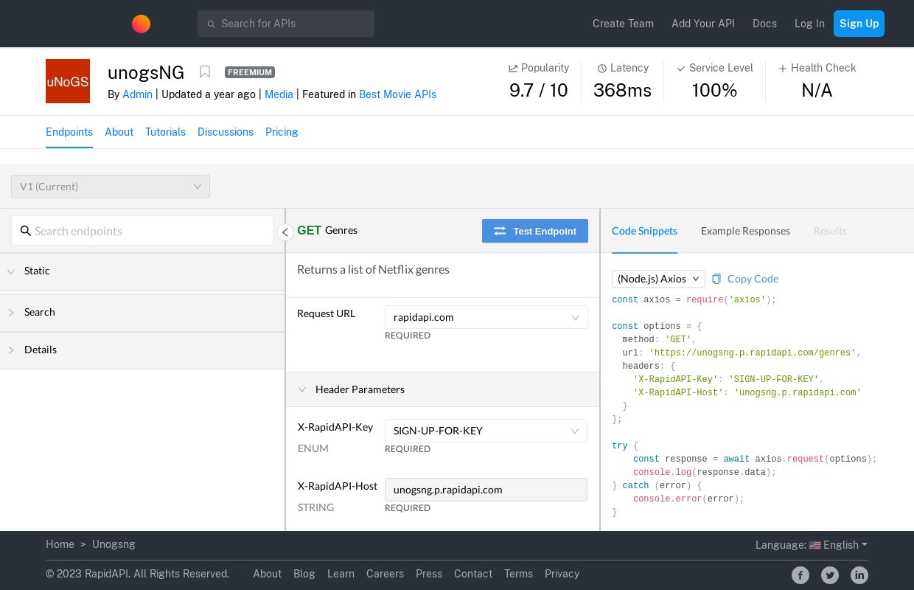Image resolution: width=914 pixels, height=590 pixels.
Task: Open the footer Careers link
Action: (x=385, y=574)
